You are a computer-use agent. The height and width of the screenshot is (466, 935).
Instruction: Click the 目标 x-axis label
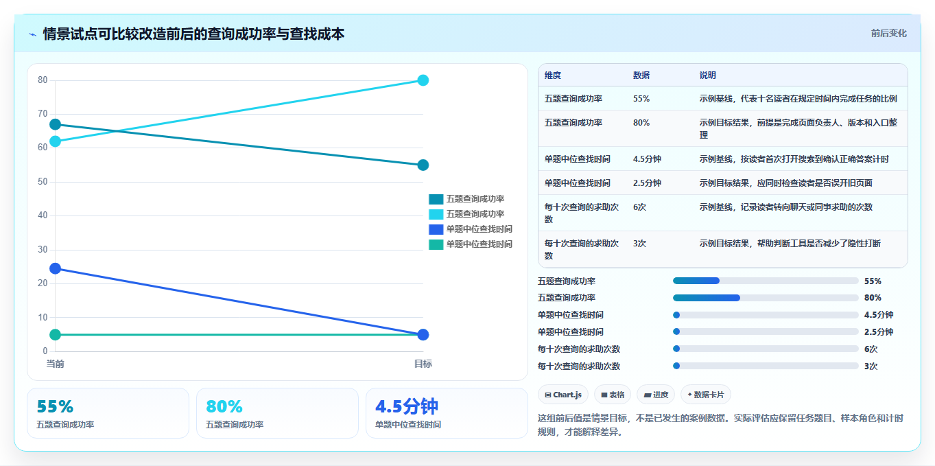[423, 364]
